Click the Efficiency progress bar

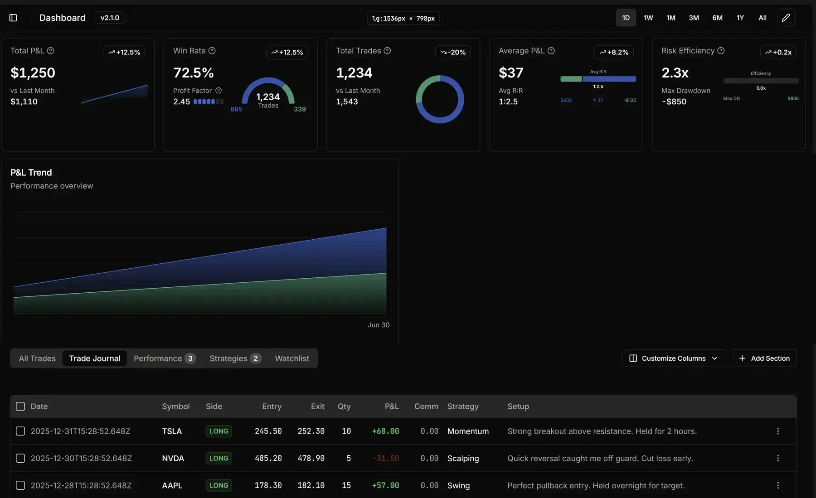click(761, 81)
